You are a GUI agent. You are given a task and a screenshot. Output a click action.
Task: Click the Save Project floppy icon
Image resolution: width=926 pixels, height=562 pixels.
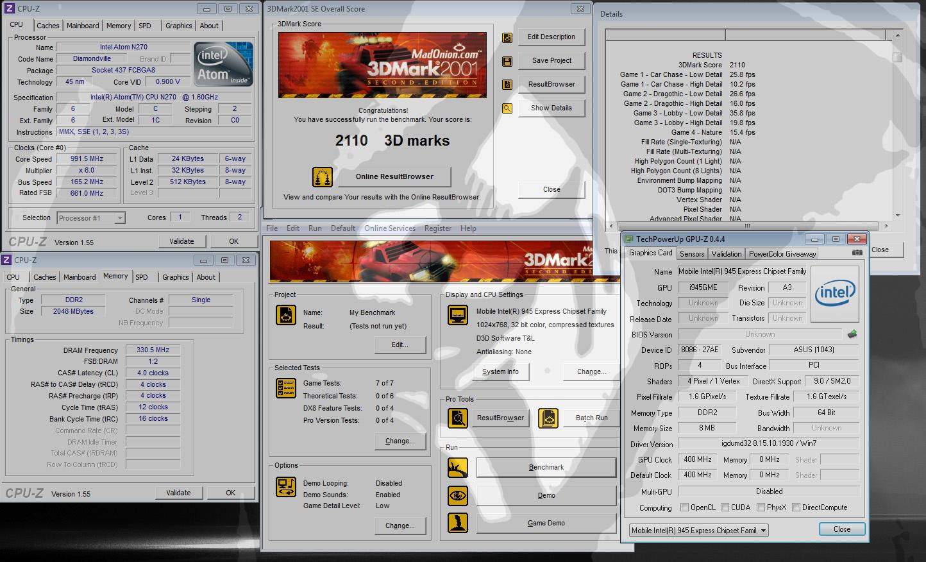click(x=507, y=62)
